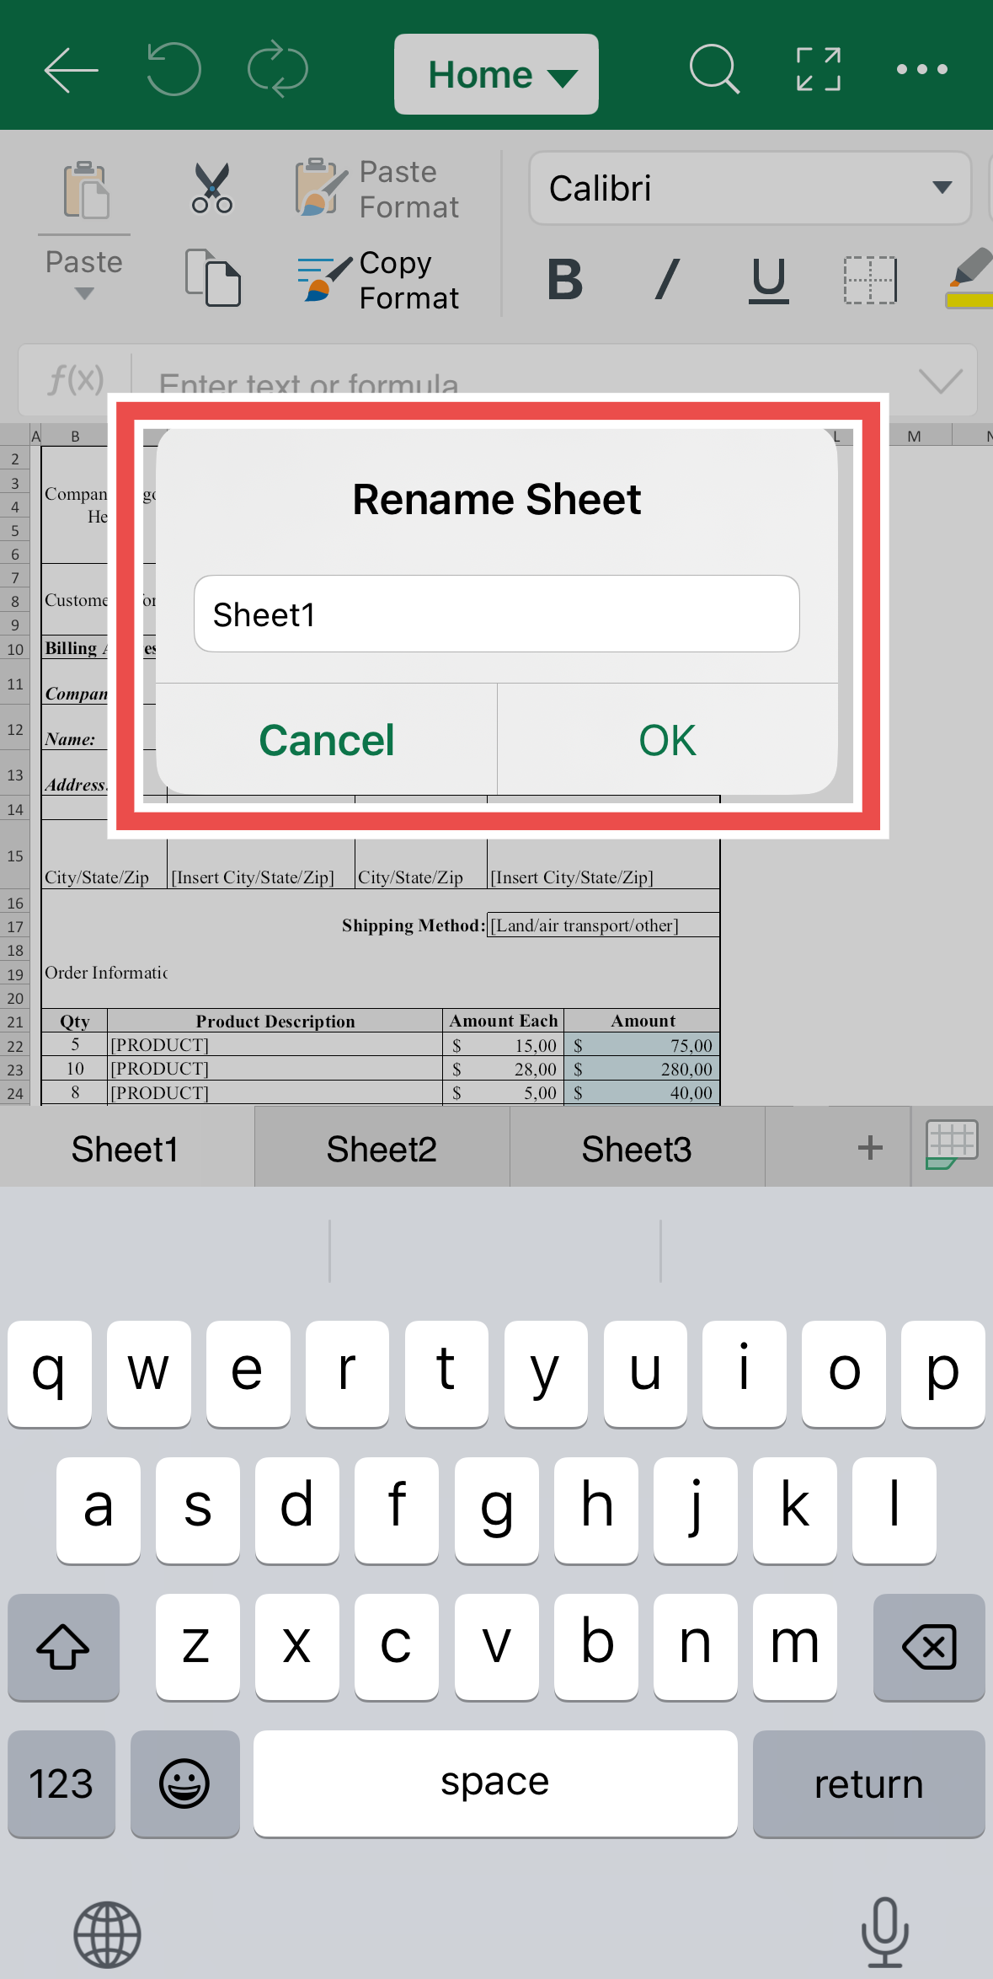Screen dimensions: 993x1979
Task: Select row 22 header
Action: [x=15, y=1046]
